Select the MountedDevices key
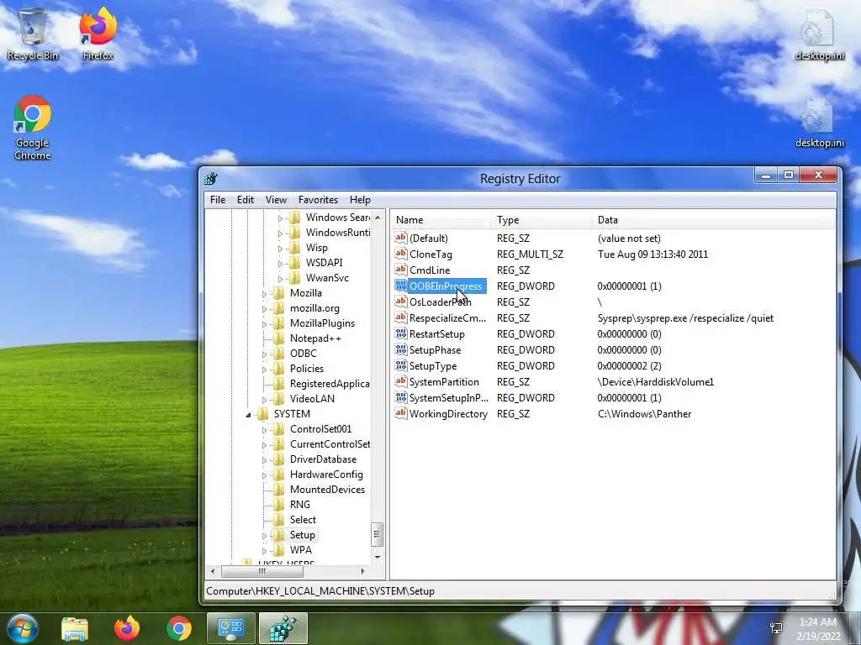The width and height of the screenshot is (861, 645). 327,490
